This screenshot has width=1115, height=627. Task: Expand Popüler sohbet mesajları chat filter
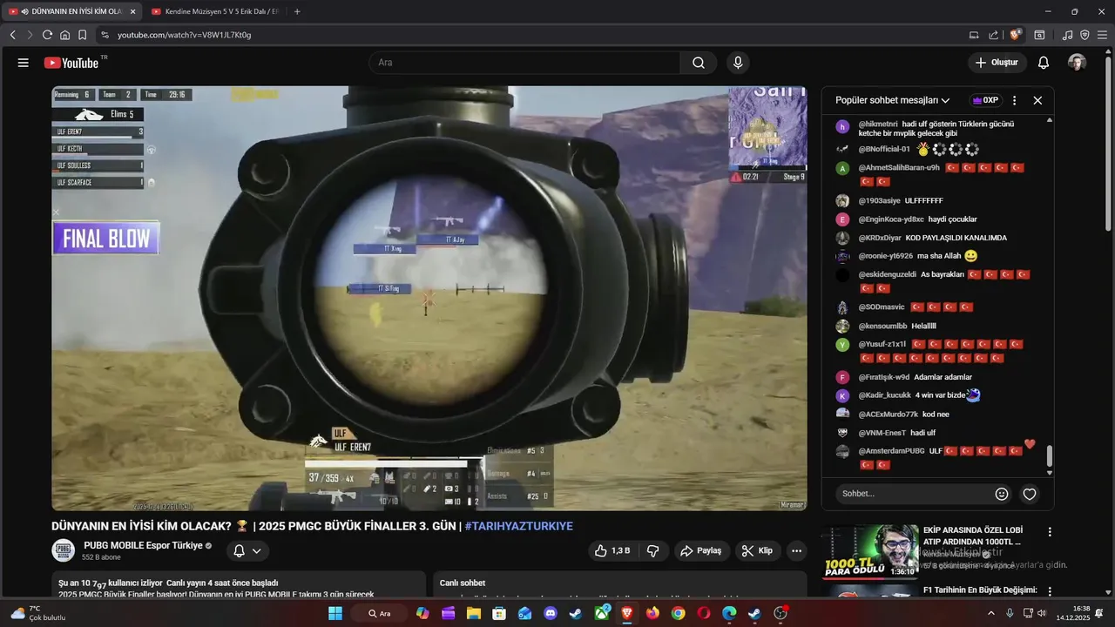pyautogui.click(x=892, y=100)
